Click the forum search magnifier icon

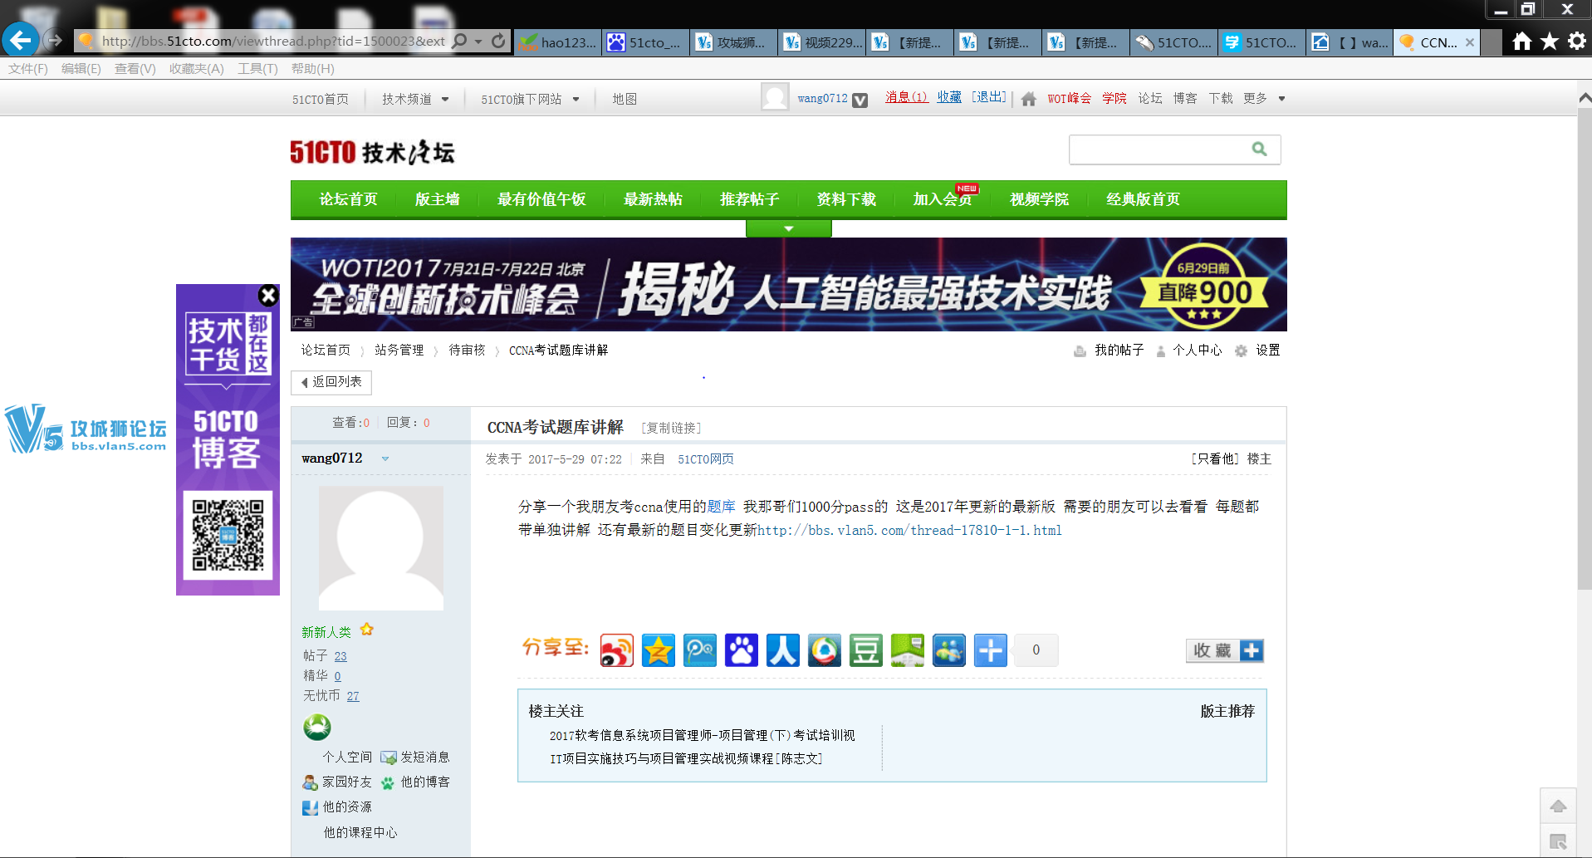coord(1259,150)
